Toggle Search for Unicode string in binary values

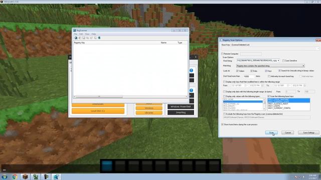pos(280,70)
